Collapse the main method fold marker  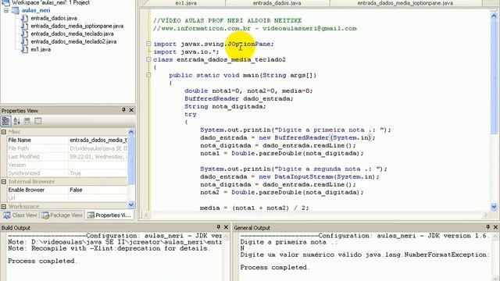148,75
